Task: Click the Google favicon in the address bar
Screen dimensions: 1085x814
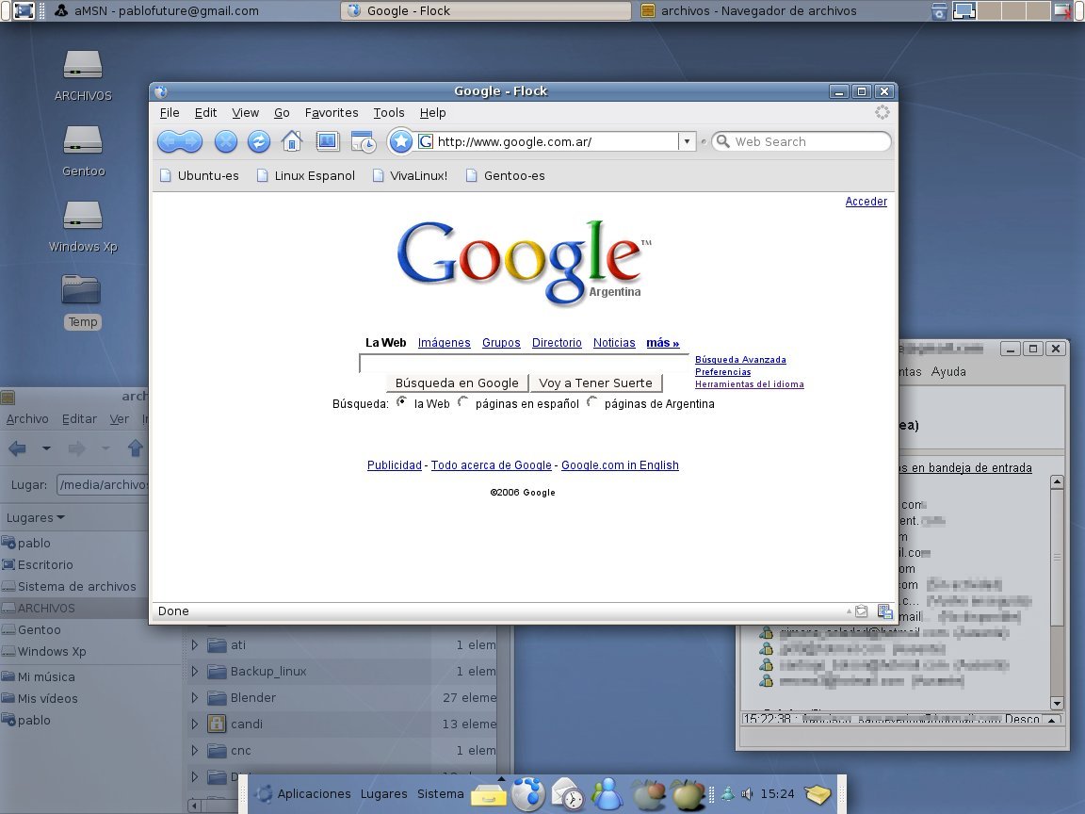Action: pyautogui.click(x=426, y=142)
